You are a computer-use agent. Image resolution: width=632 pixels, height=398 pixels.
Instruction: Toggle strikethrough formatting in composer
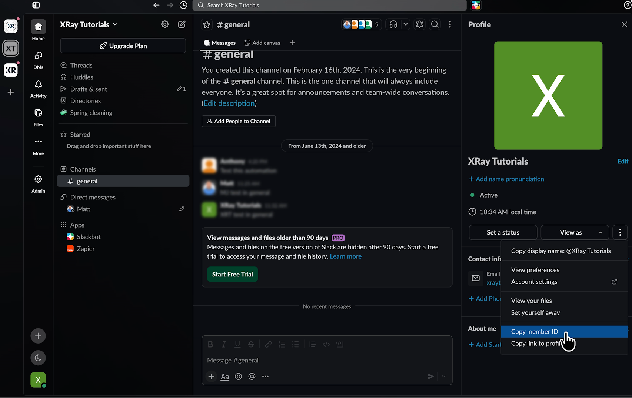click(251, 345)
